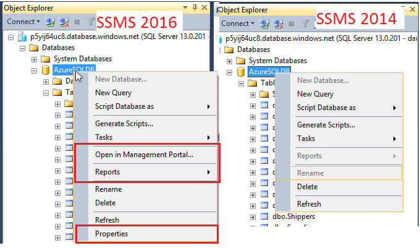Viewport: 420px width, 248px height.
Task: Click Stop icon in SSMS 2014 toolbar
Action: 292,24
